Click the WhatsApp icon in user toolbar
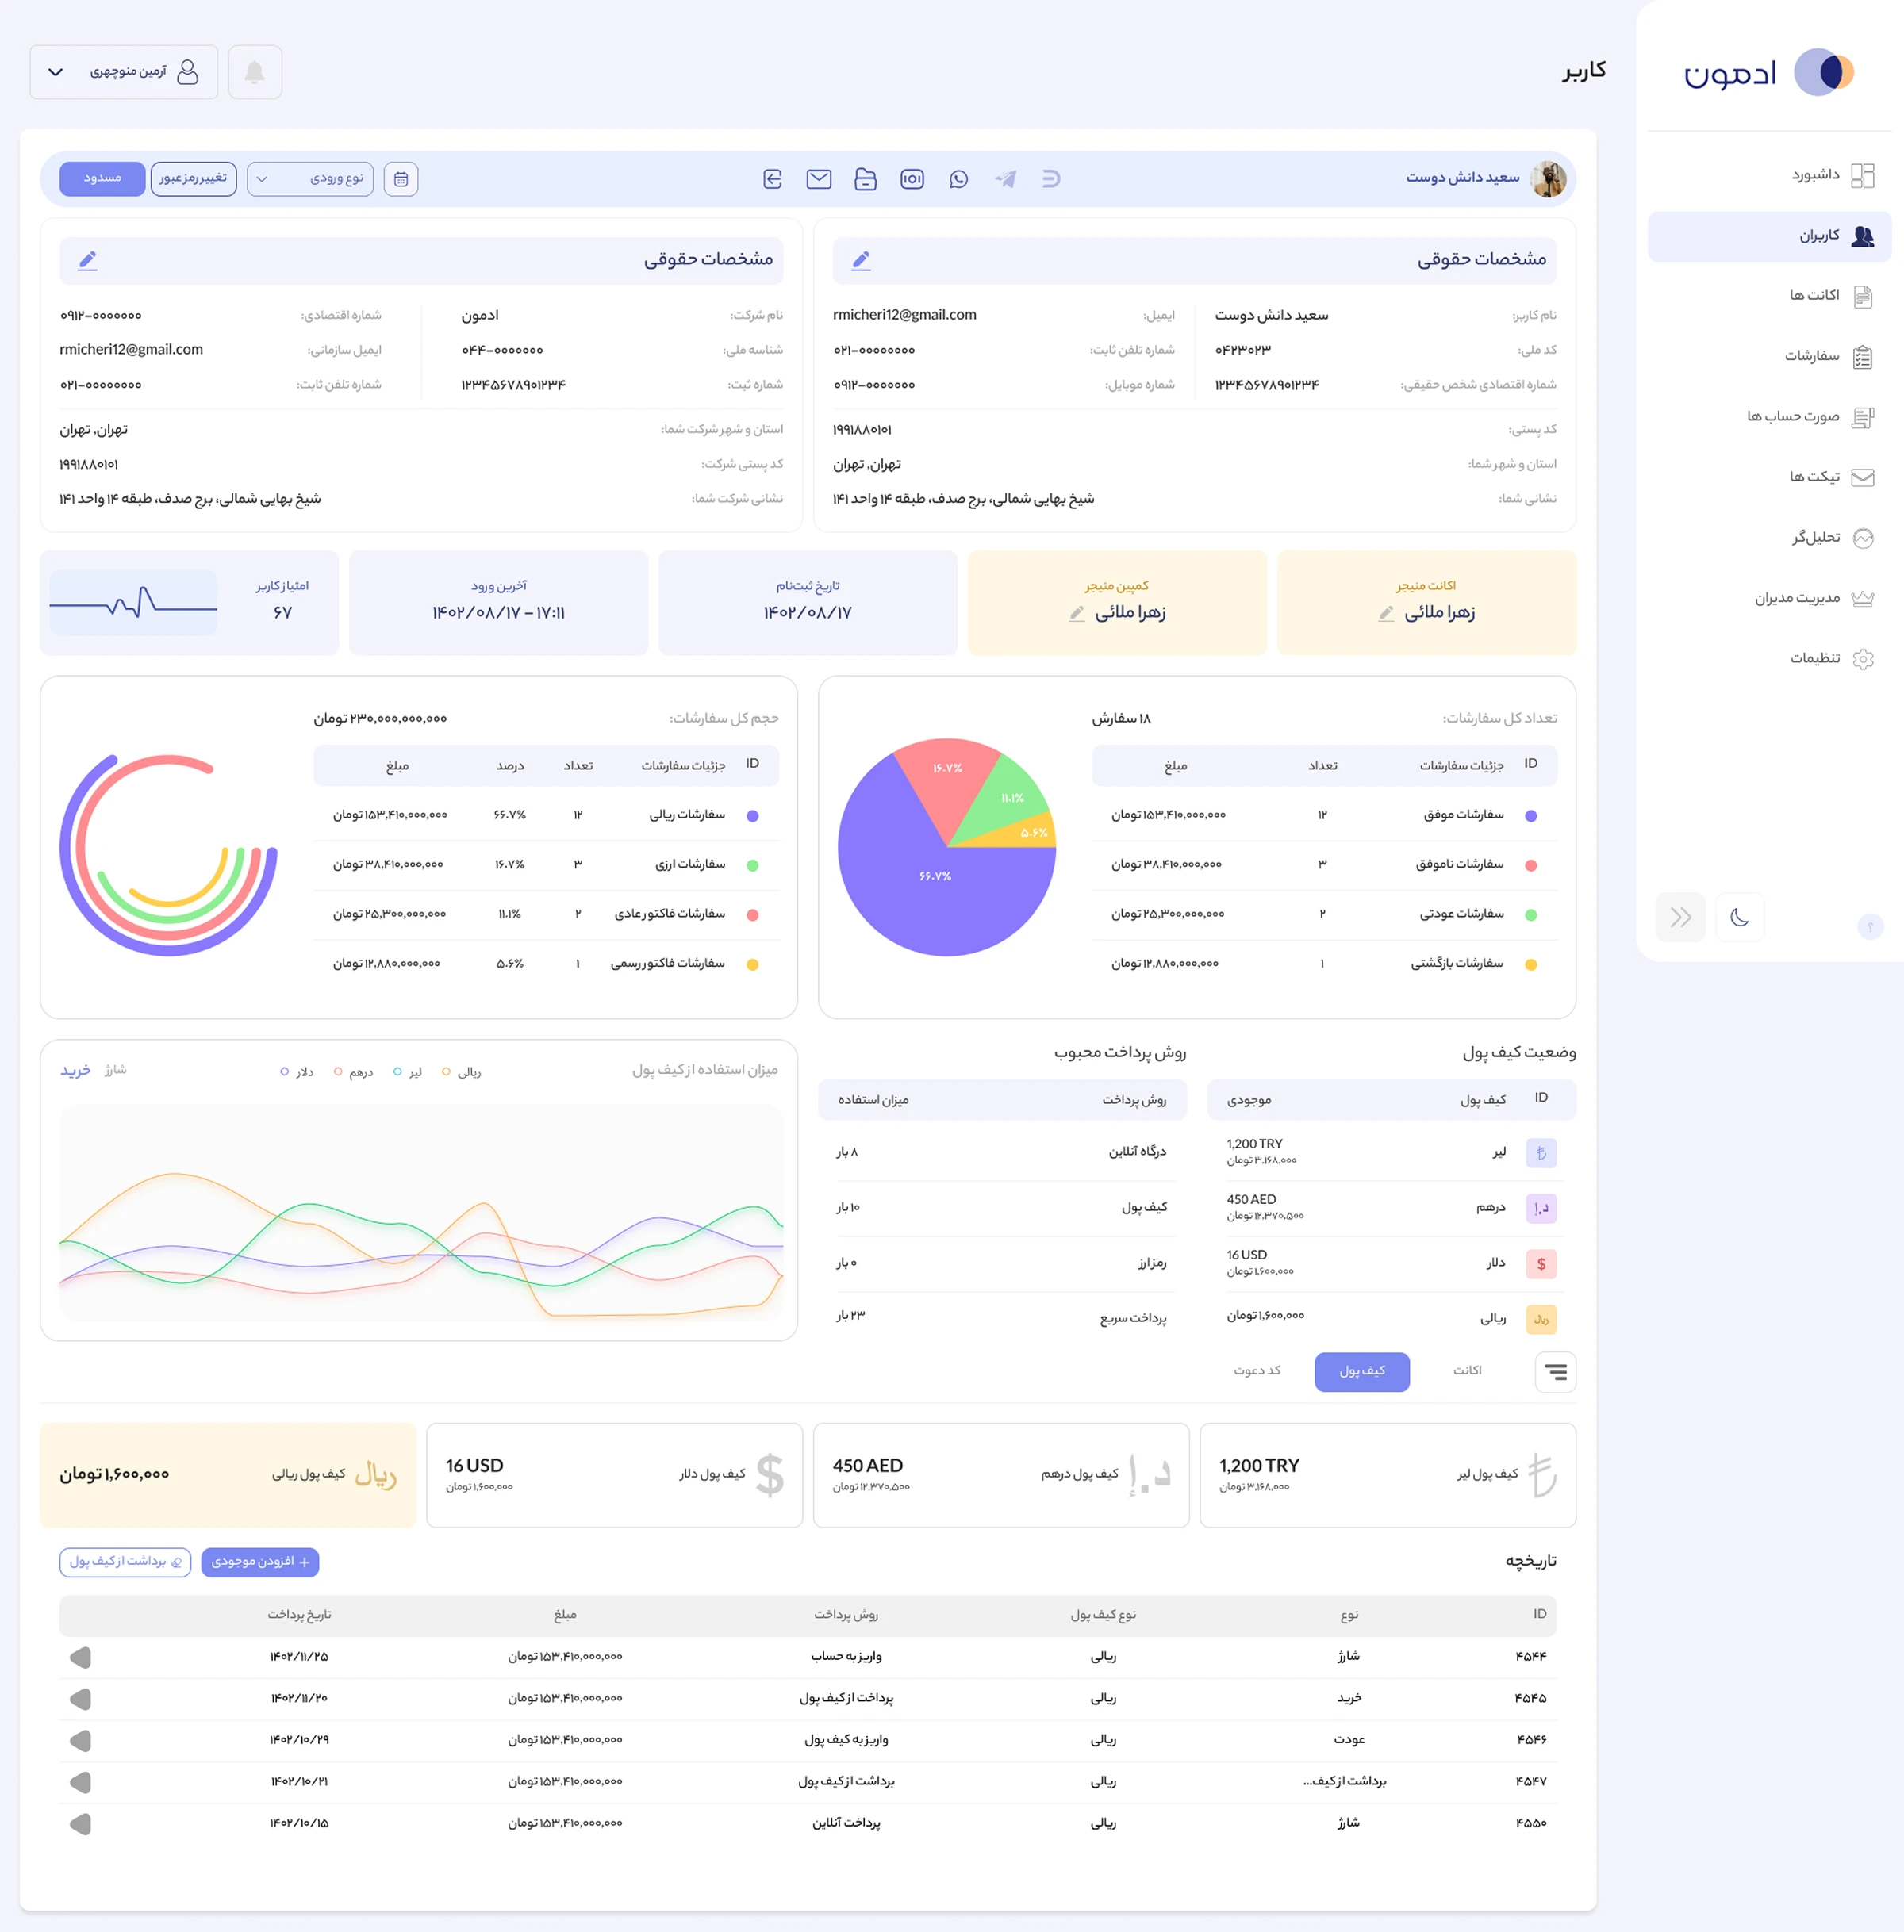Viewport: 1904px width, 1932px height. (959, 179)
